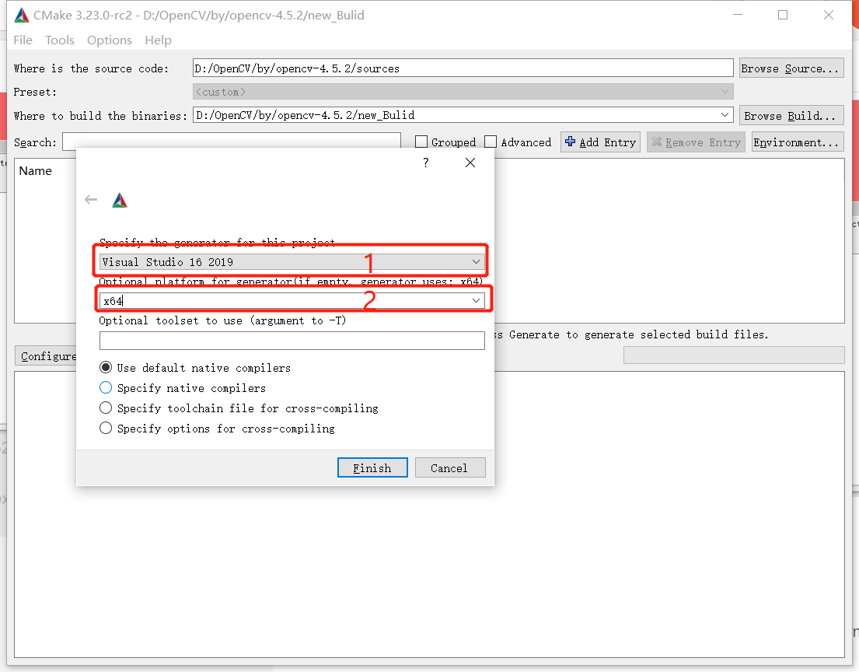Click the Configure button

(x=46, y=356)
